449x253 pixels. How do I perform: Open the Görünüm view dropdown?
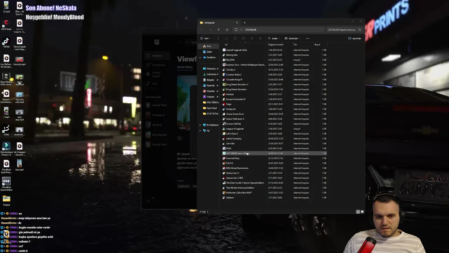[293, 38]
